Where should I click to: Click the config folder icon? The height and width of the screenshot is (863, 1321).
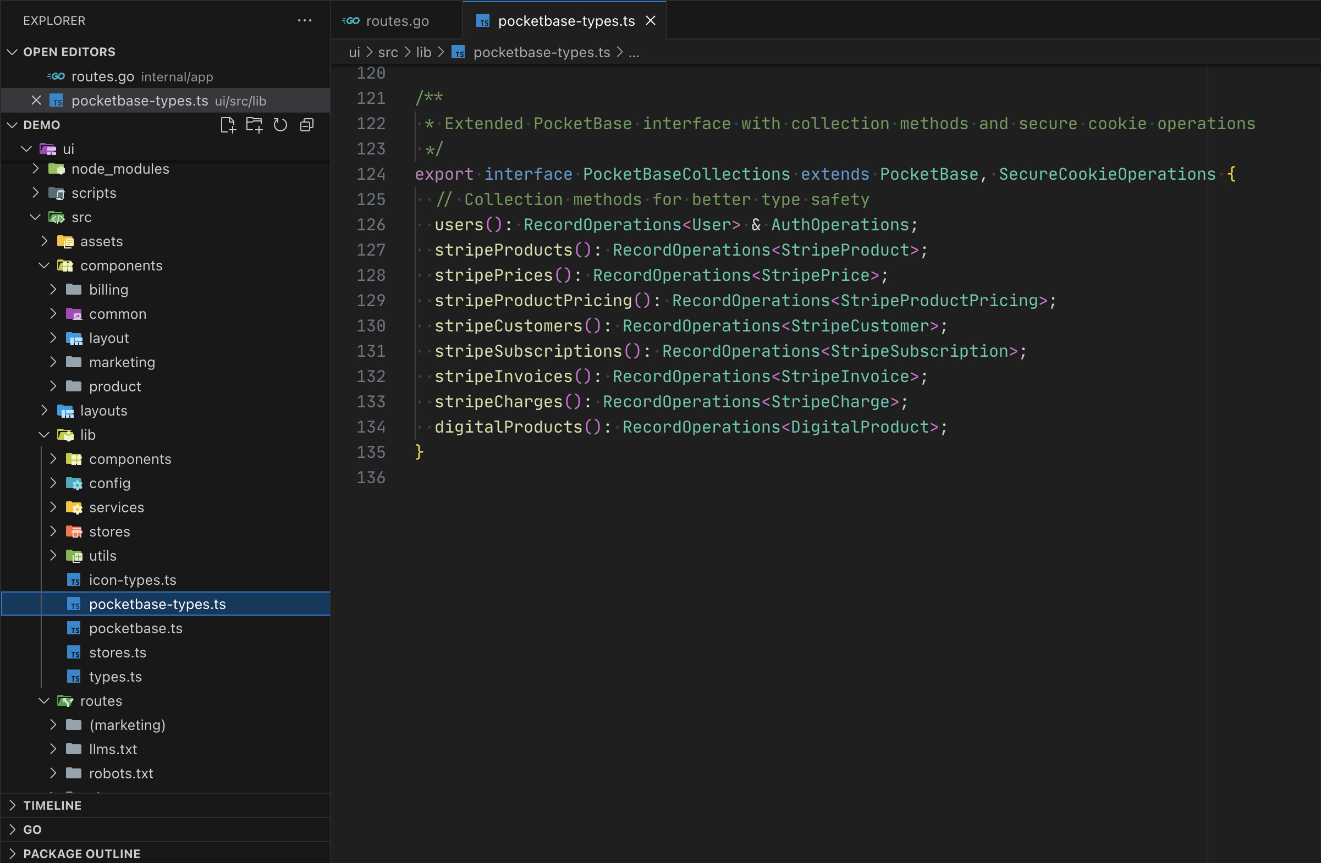coord(74,483)
